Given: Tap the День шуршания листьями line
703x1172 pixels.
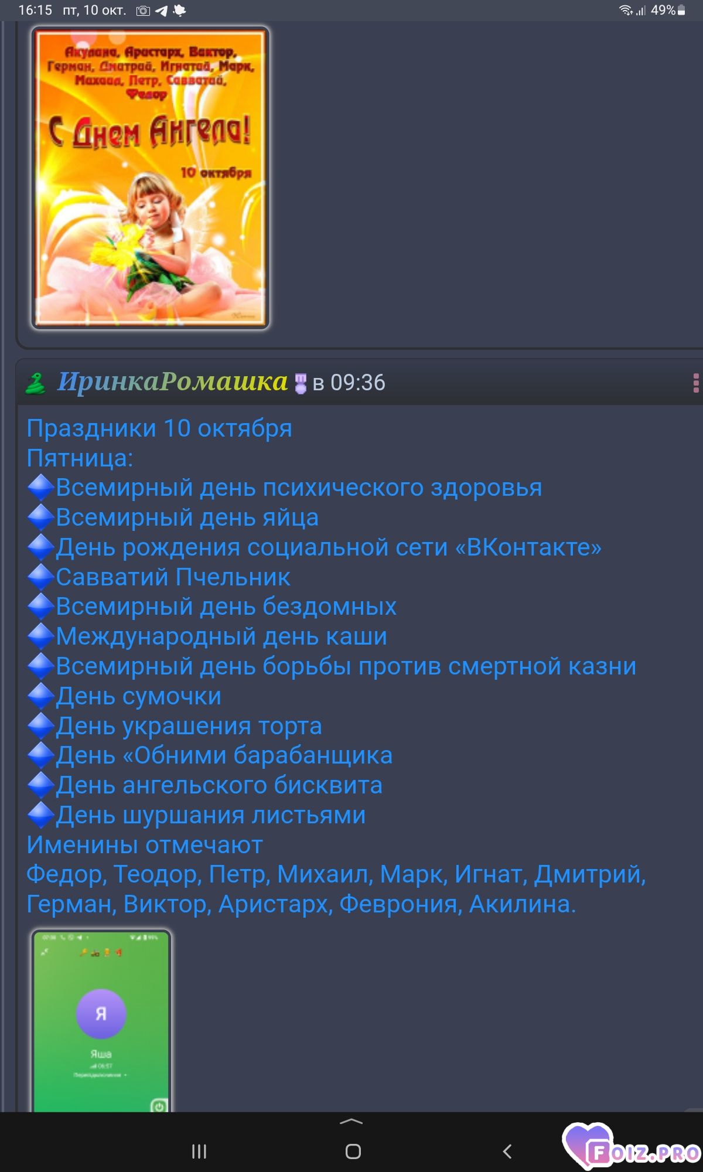Looking at the screenshot, I should (211, 815).
